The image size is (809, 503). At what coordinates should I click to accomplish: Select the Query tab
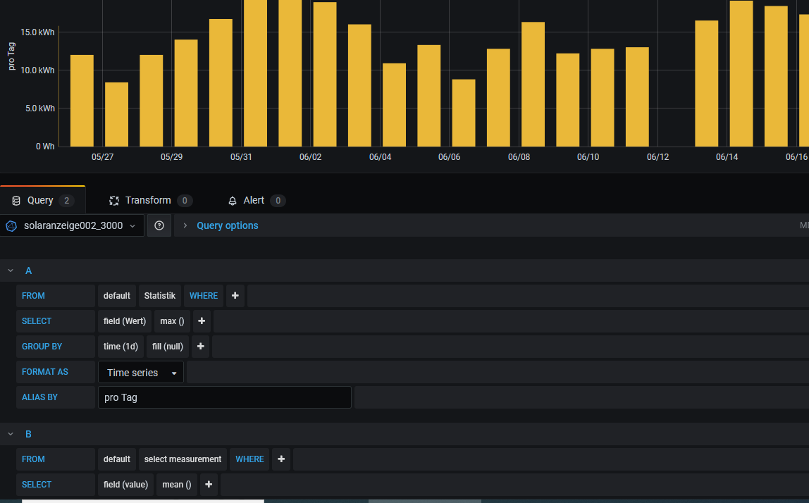click(40, 201)
